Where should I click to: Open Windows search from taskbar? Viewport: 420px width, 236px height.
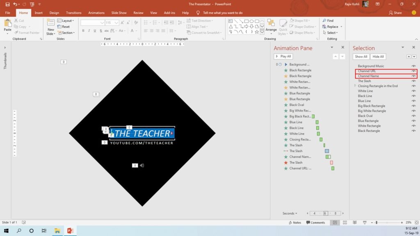pos(19,230)
